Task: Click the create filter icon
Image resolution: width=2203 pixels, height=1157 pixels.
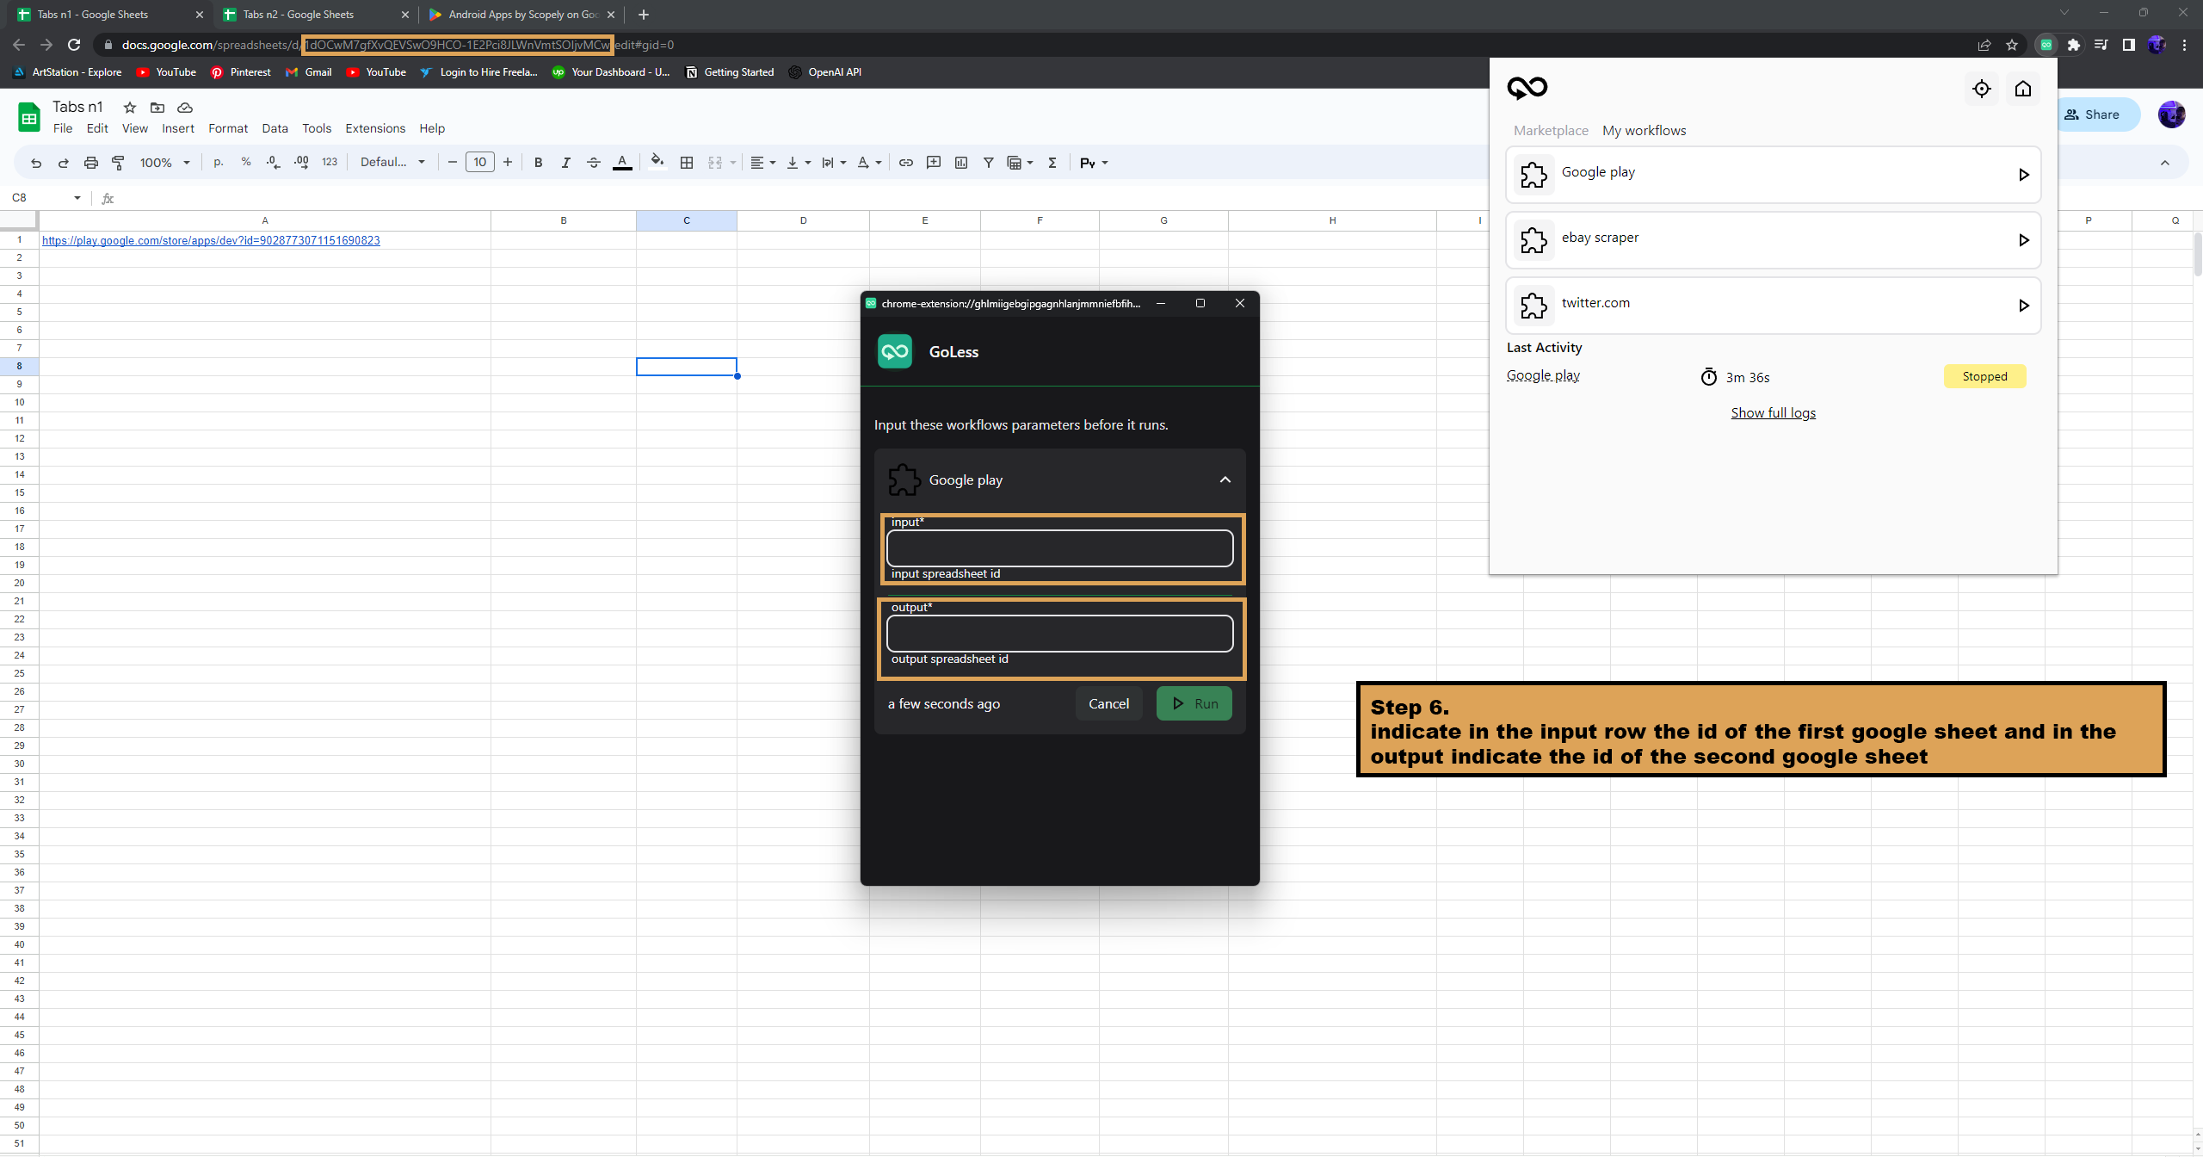Action: coord(988,163)
